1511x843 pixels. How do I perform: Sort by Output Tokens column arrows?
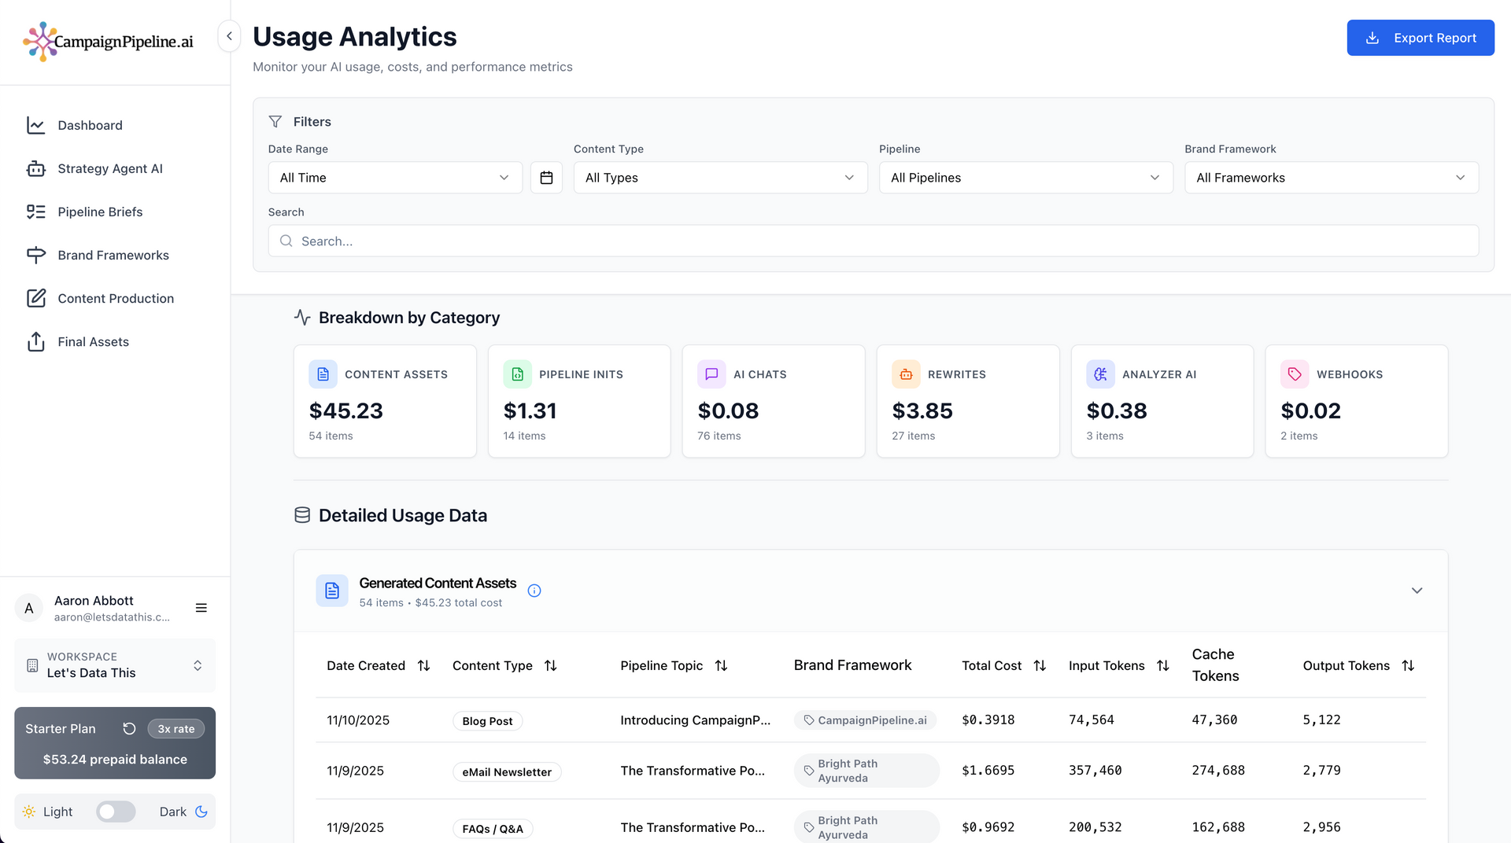click(x=1408, y=666)
